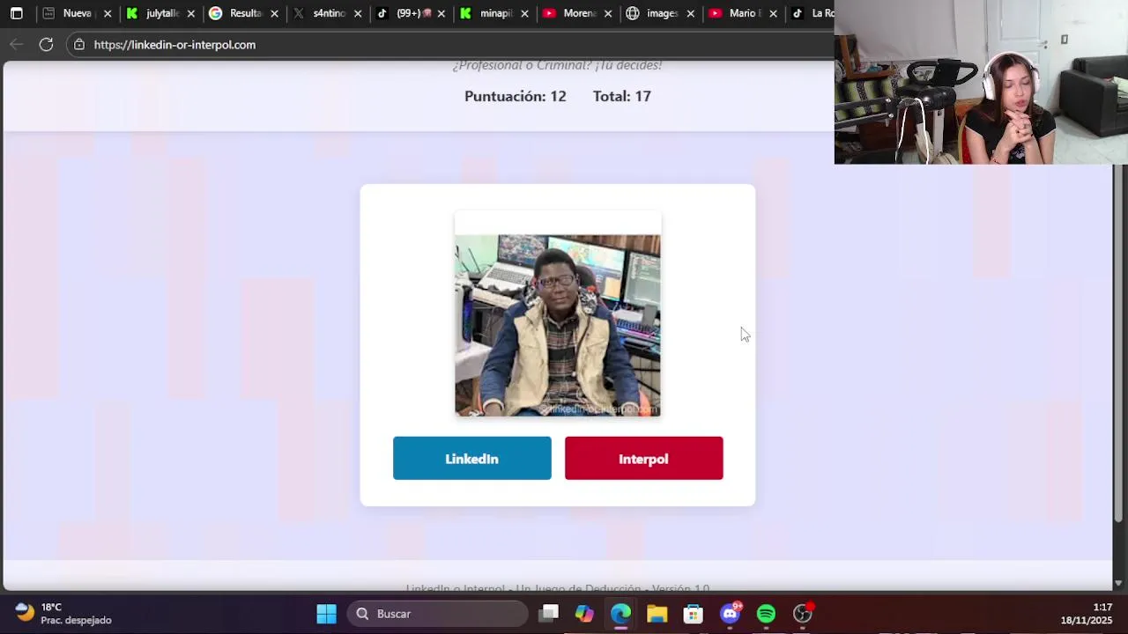Reload the page with the refresh icon

coord(46,44)
